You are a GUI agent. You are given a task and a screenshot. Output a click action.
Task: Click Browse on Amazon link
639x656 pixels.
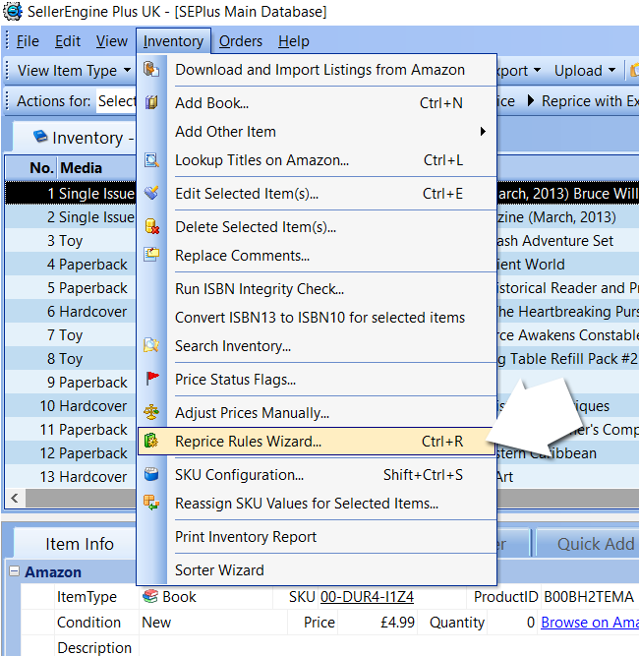(x=590, y=623)
